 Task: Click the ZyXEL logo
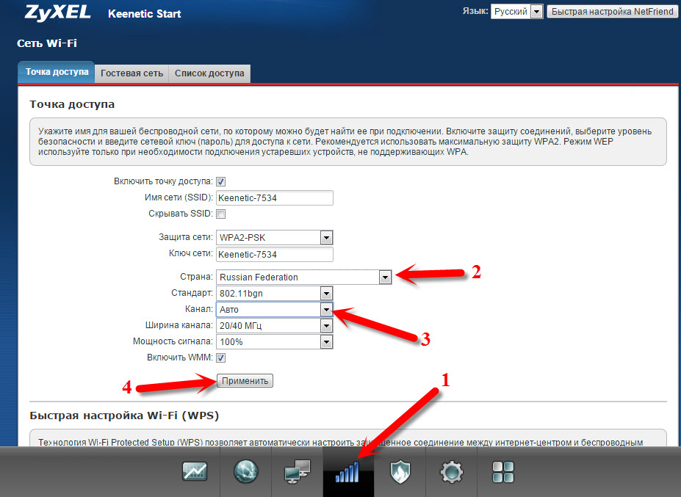click(x=58, y=12)
